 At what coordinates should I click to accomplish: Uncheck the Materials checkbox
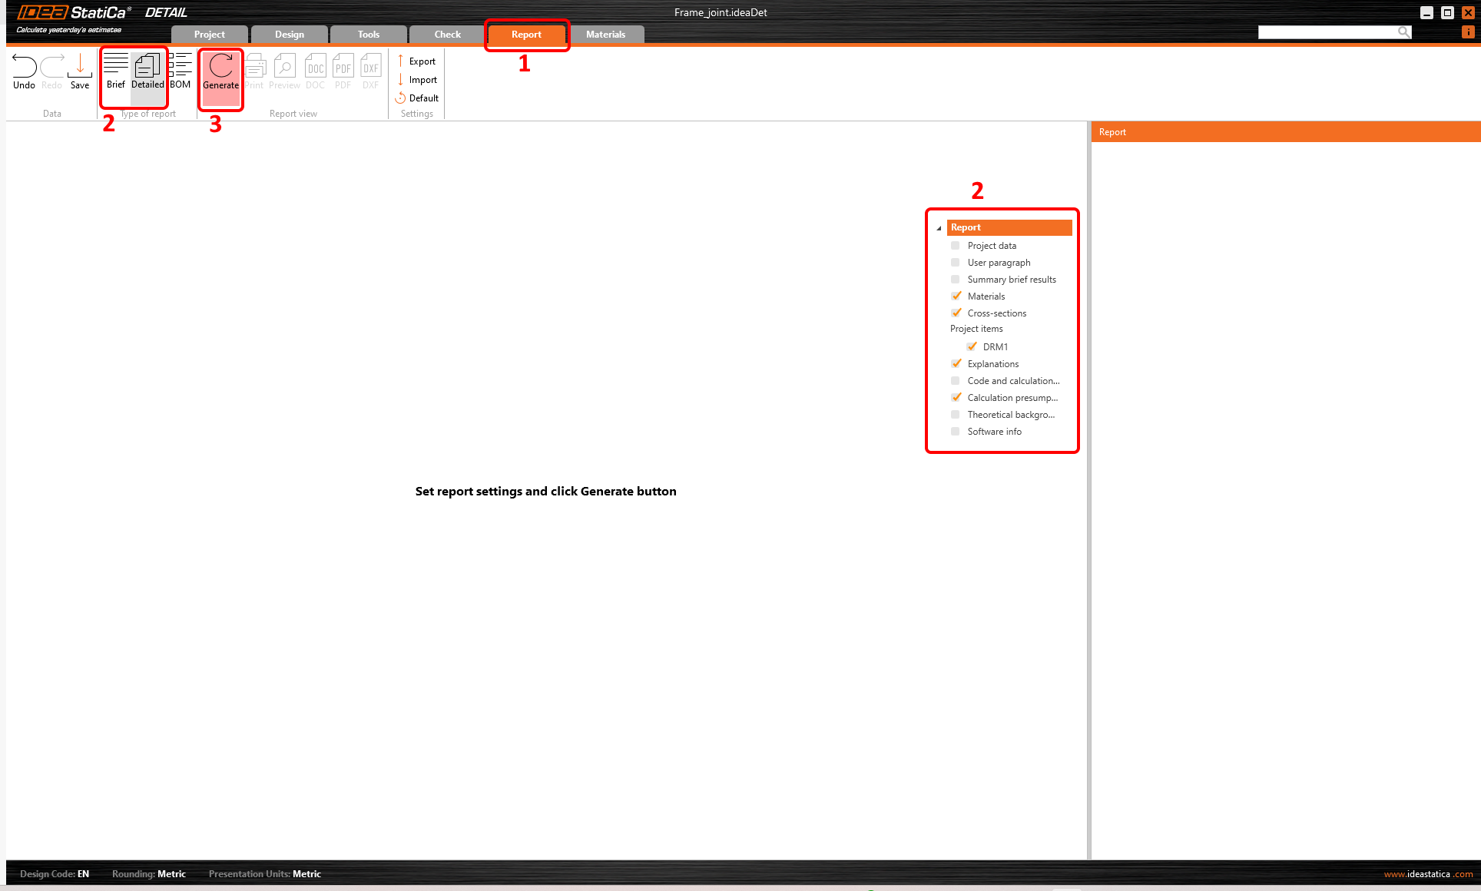click(x=956, y=296)
